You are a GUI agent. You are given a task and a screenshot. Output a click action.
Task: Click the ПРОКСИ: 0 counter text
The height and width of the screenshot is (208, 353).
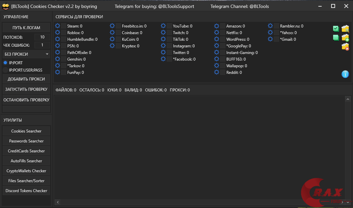point(180,90)
